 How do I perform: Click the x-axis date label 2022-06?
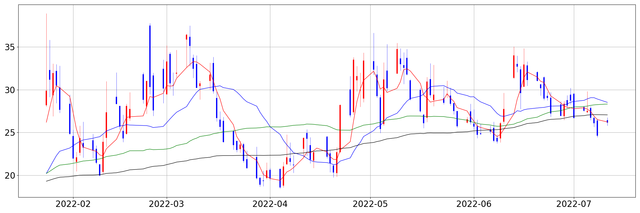[x=474, y=204]
